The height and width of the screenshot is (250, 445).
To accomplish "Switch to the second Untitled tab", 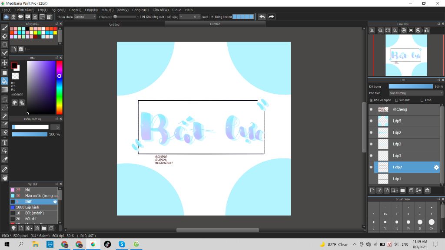I will [215, 24].
